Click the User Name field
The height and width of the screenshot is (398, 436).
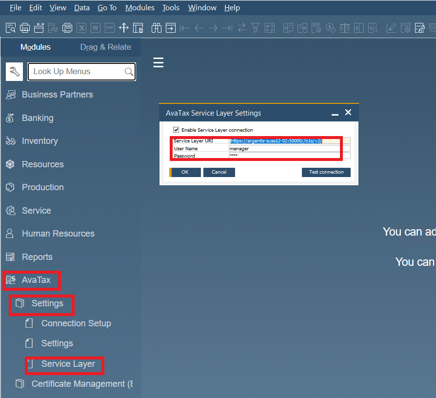tap(290, 149)
